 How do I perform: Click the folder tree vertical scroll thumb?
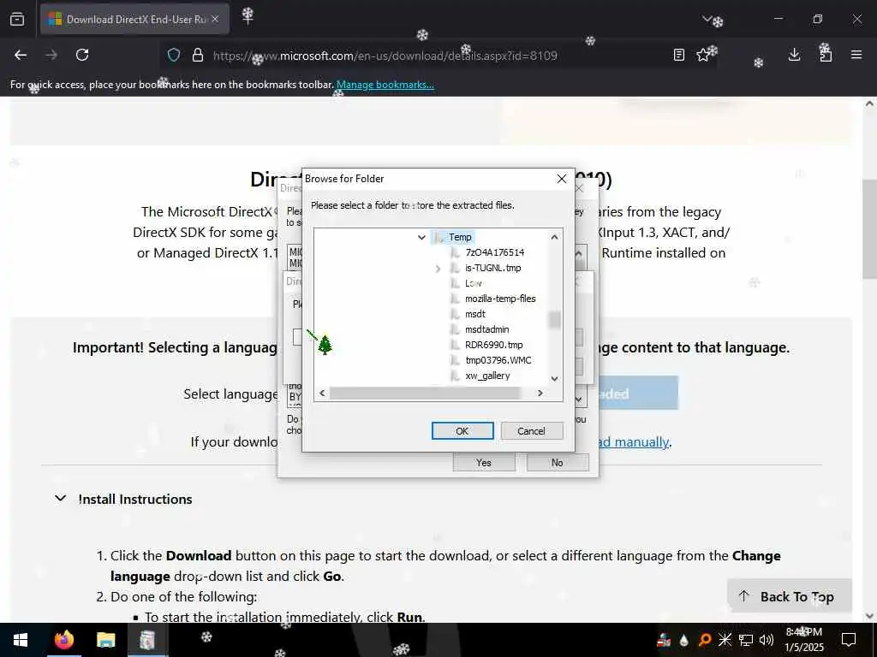(554, 320)
